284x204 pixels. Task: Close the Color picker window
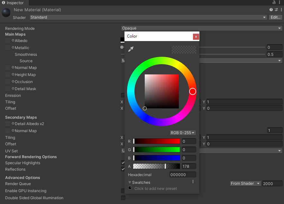click(x=196, y=37)
